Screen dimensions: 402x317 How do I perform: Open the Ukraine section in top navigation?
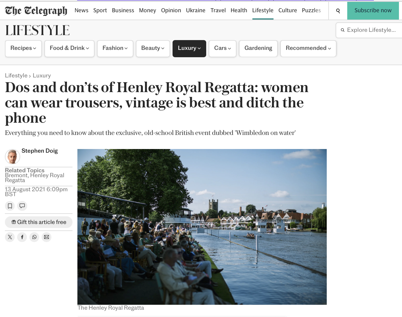pyautogui.click(x=195, y=10)
